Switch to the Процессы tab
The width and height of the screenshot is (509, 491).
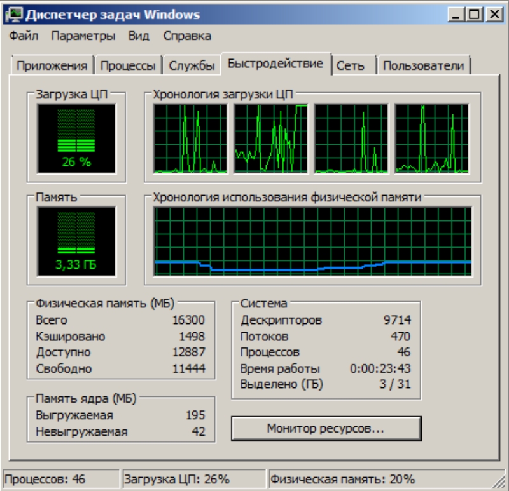[x=128, y=65]
